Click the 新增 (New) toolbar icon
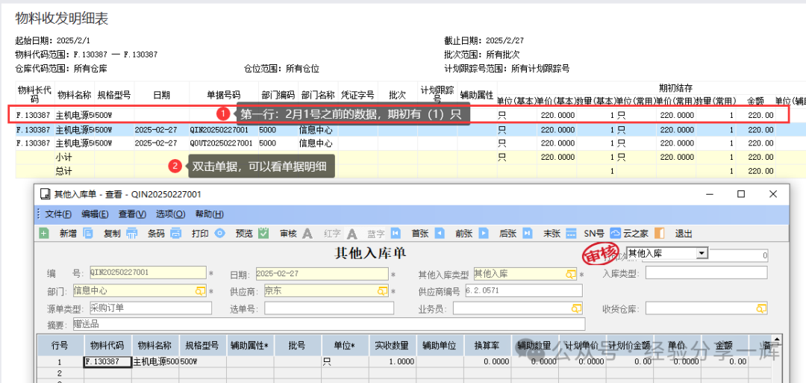The width and height of the screenshot is (806, 383). 44,233
